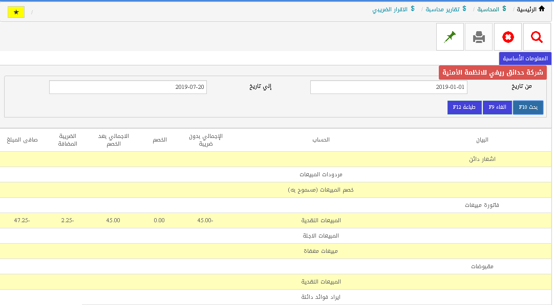This screenshot has height=305, width=554.
Task: Switch to المعلومات الأساسية tab
Action: (525, 58)
